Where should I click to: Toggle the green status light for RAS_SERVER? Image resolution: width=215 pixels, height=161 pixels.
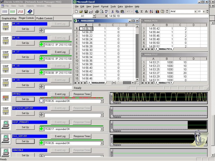pyautogui.click(x=41, y=143)
